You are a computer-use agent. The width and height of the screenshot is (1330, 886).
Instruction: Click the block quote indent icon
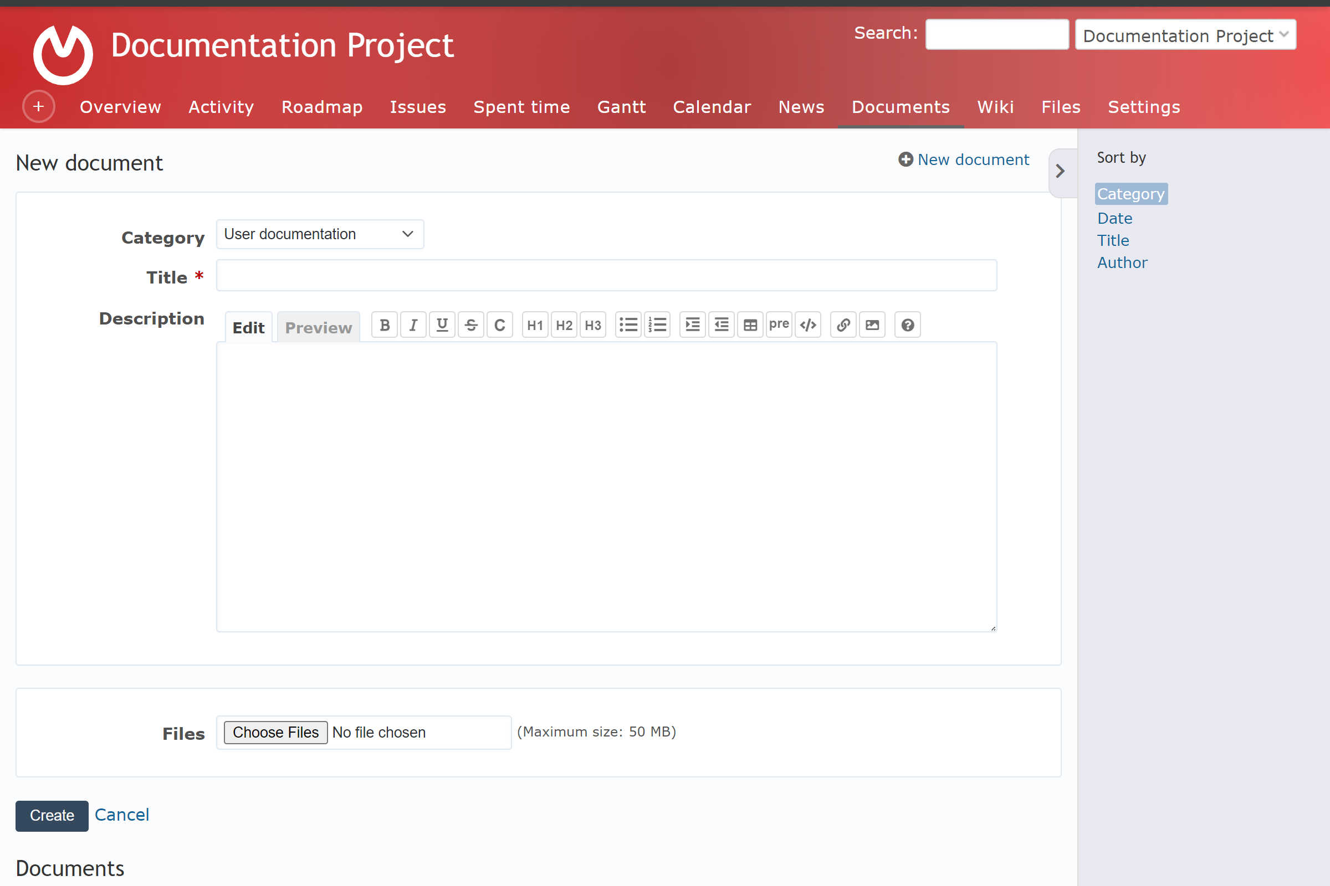(x=693, y=325)
